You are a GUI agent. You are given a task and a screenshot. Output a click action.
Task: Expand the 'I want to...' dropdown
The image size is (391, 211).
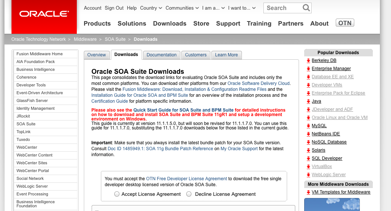point(241,8)
